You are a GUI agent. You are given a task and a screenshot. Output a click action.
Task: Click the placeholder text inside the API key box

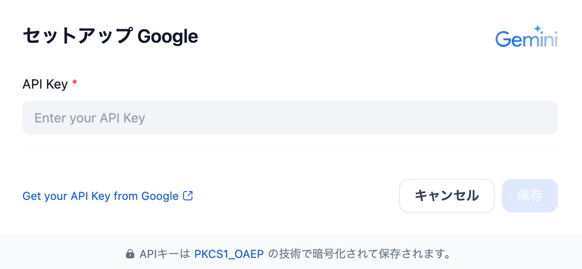[89, 118]
